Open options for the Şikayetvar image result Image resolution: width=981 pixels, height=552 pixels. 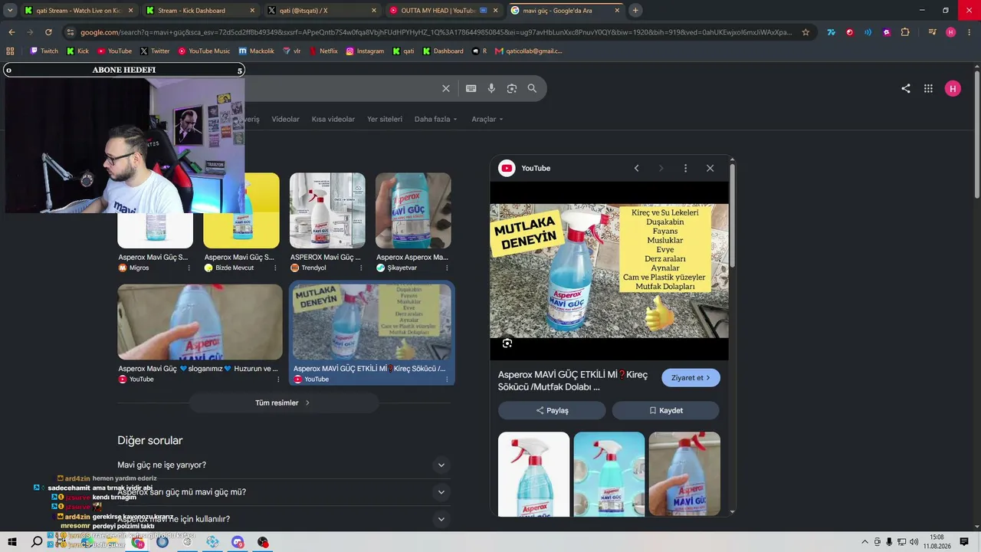(x=447, y=268)
